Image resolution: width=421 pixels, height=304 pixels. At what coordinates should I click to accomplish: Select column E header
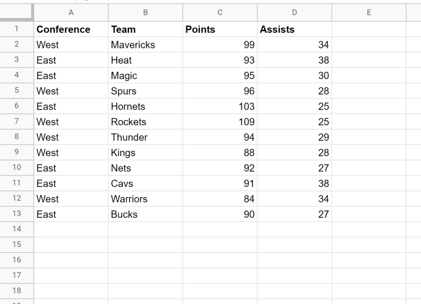pos(369,13)
